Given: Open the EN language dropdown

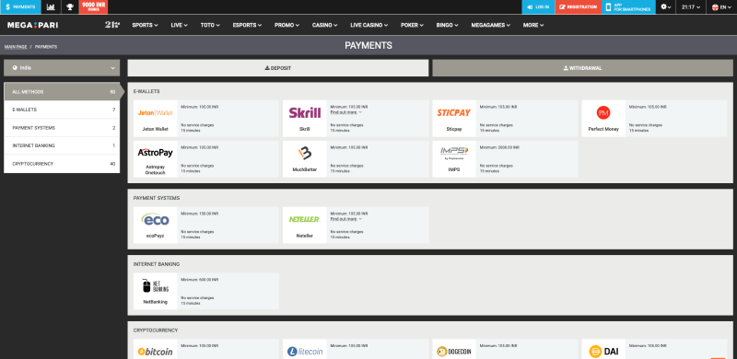Looking at the screenshot, I should (721, 7).
